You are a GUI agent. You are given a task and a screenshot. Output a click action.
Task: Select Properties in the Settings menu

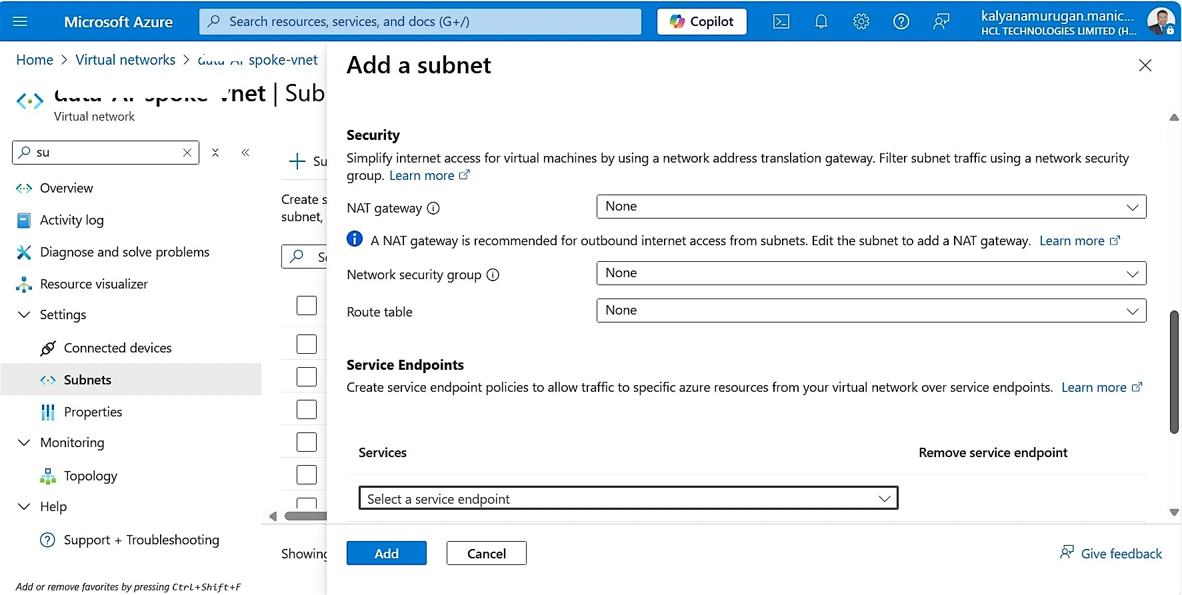tap(93, 412)
